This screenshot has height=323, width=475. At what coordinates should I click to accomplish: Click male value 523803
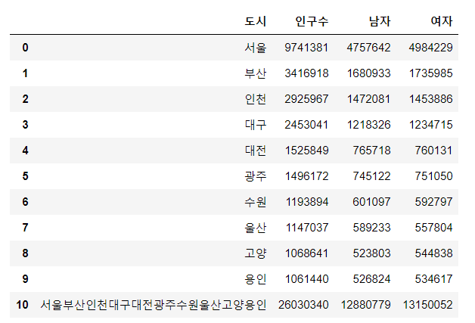(371, 253)
